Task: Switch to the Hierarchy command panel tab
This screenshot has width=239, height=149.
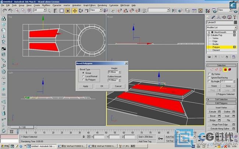Action: (218, 17)
